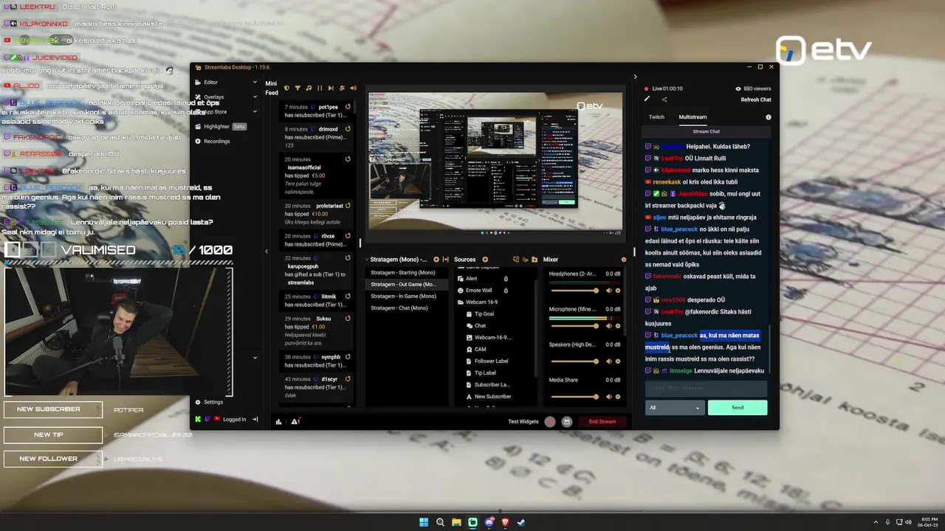
Task: Expand the App Store chevron
Action: 255,111
